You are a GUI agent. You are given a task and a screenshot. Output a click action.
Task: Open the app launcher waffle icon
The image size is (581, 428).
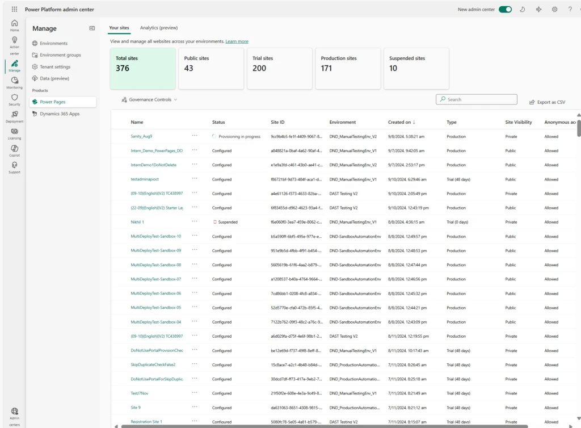click(x=14, y=10)
